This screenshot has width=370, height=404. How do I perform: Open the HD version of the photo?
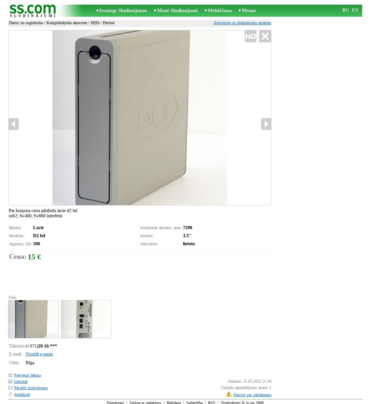(250, 36)
